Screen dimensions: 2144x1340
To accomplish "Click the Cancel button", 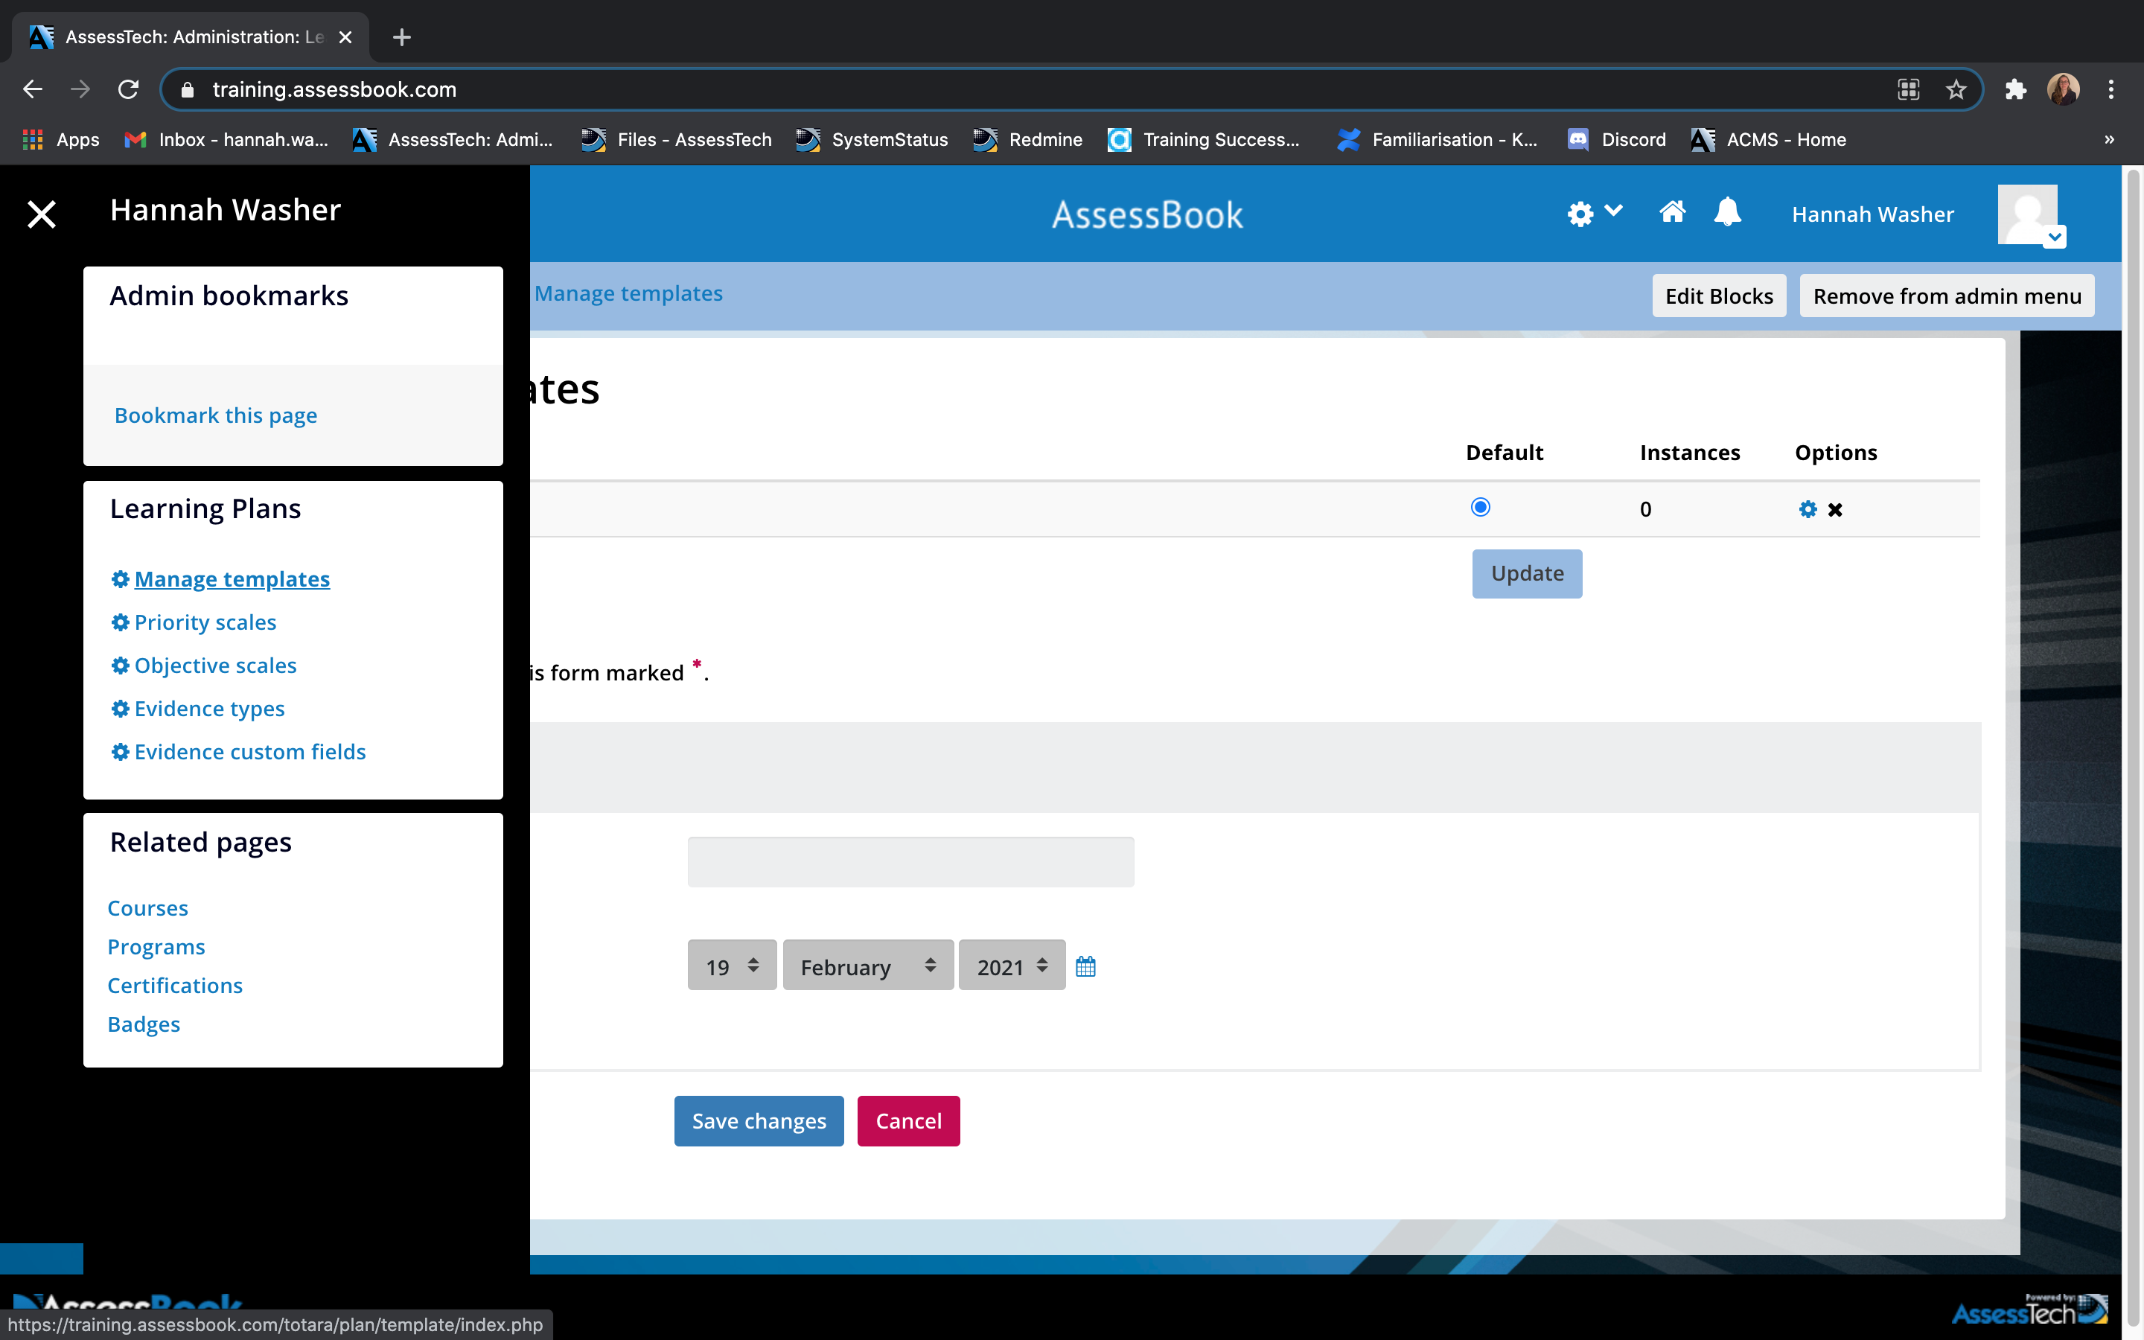I will click(x=908, y=1121).
